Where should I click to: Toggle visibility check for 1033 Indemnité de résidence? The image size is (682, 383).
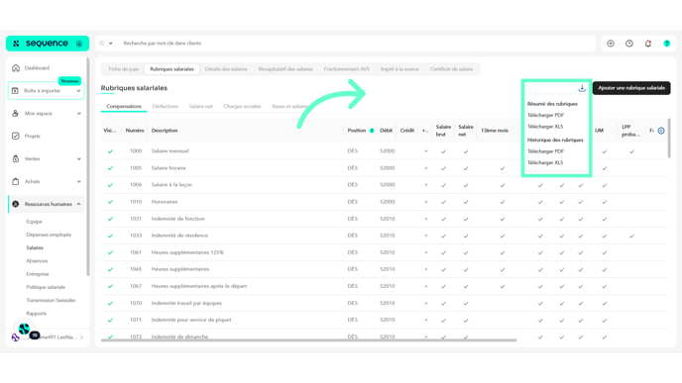point(110,236)
